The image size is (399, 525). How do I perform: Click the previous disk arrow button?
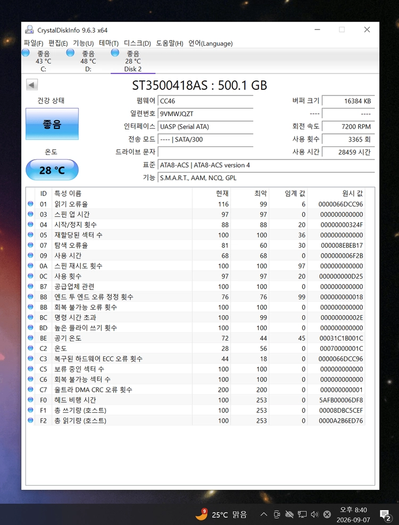coord(32,85)
